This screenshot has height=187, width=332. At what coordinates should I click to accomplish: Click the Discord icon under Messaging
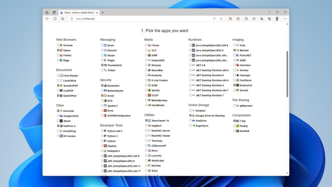(105, 50)
